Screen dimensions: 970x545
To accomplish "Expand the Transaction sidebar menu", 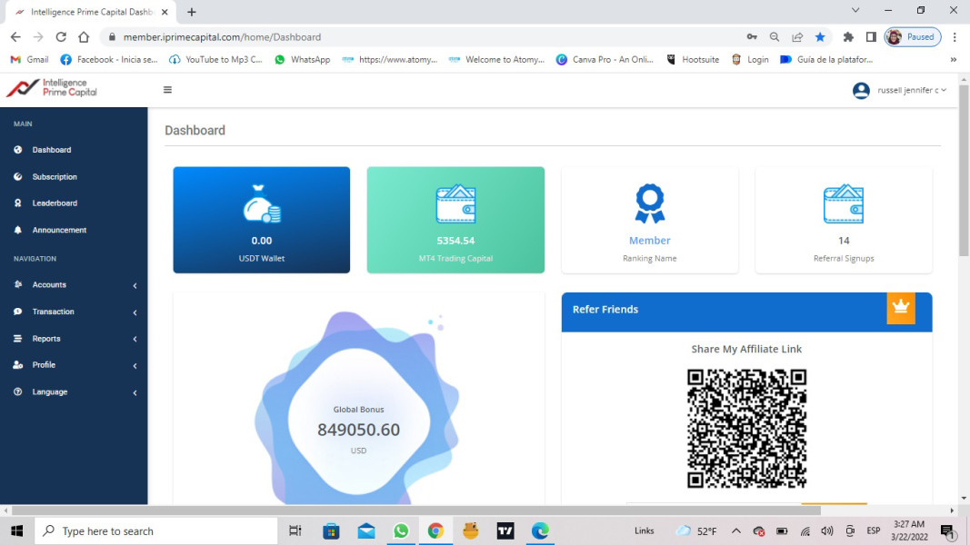I will [x=73, y=312].
